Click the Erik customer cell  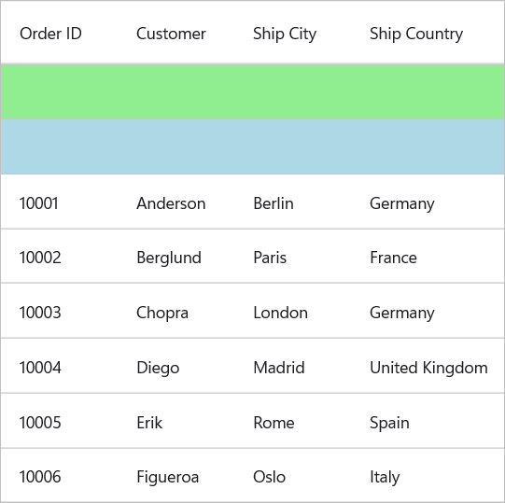click(175, 421)
